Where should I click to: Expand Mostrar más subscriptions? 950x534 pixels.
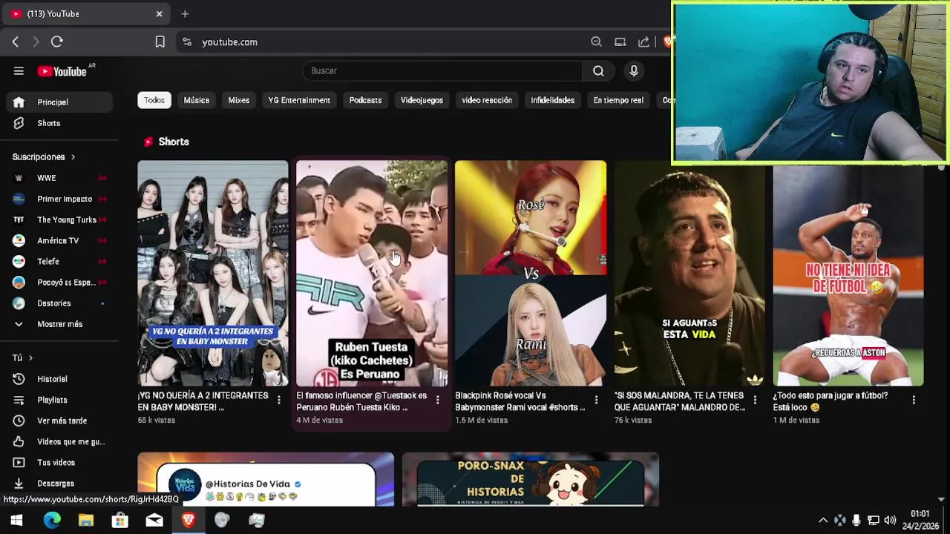point(59,324)
